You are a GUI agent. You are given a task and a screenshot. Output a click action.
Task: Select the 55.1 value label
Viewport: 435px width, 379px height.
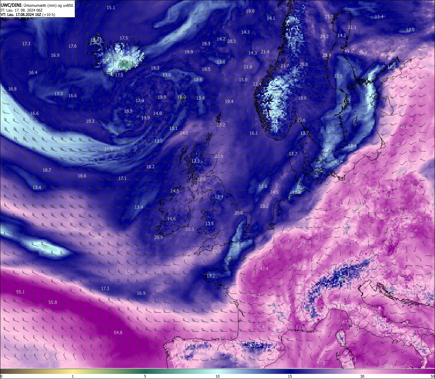click(20, 292)
